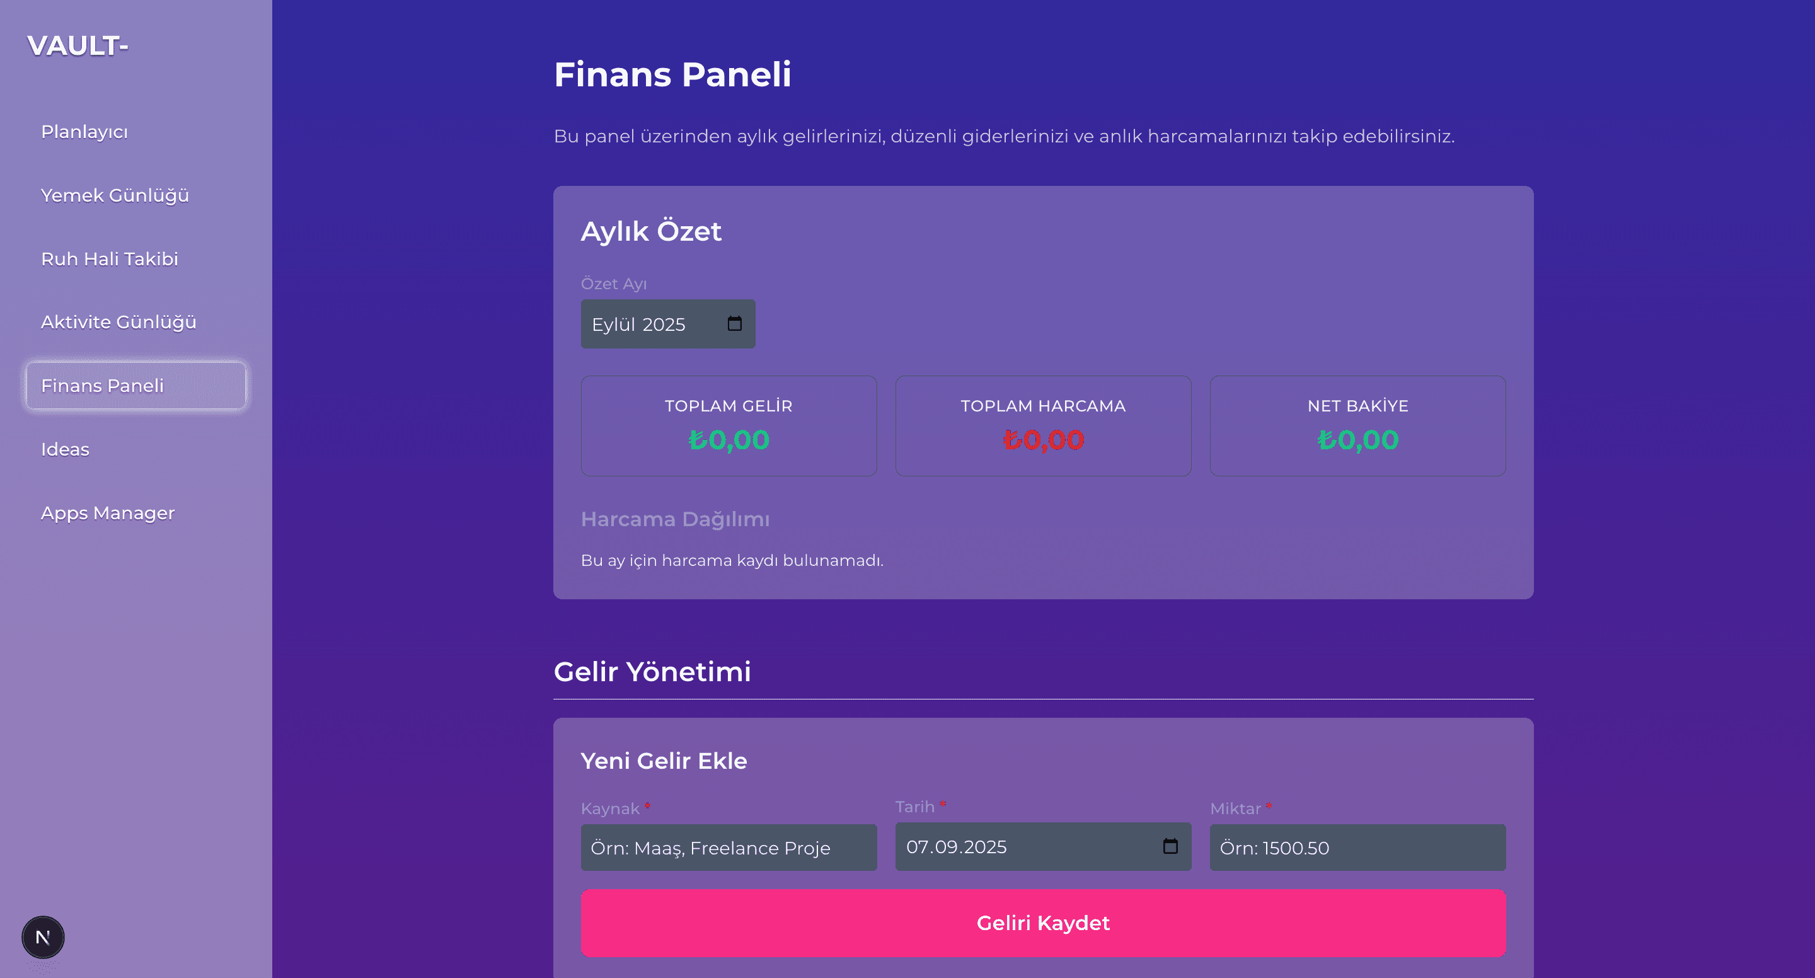
Task: Open the calendar icon in Özet Ayı picker
Action: [734, 323]
